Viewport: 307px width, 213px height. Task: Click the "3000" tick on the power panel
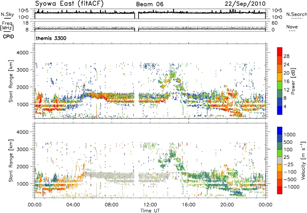point(22,70)
